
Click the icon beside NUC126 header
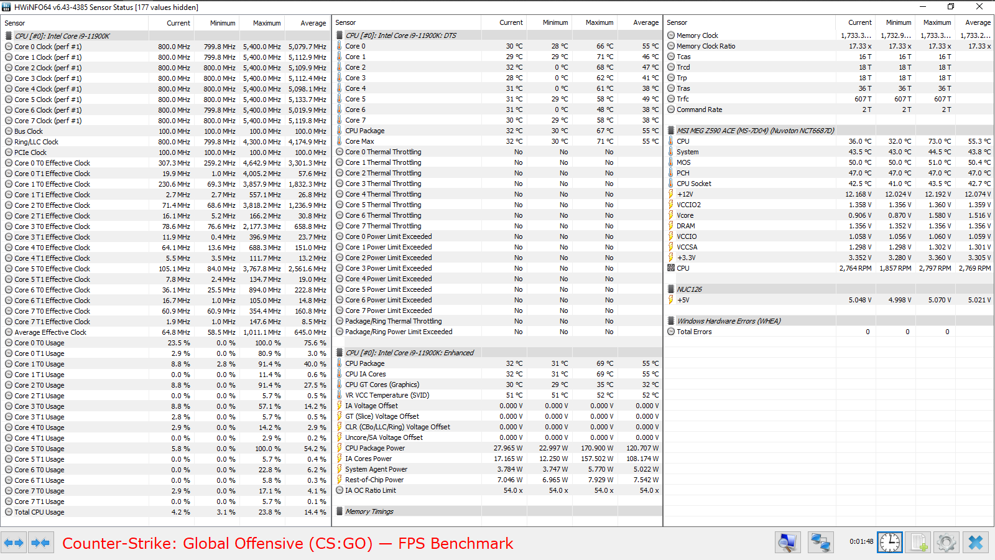pos(671,289)
